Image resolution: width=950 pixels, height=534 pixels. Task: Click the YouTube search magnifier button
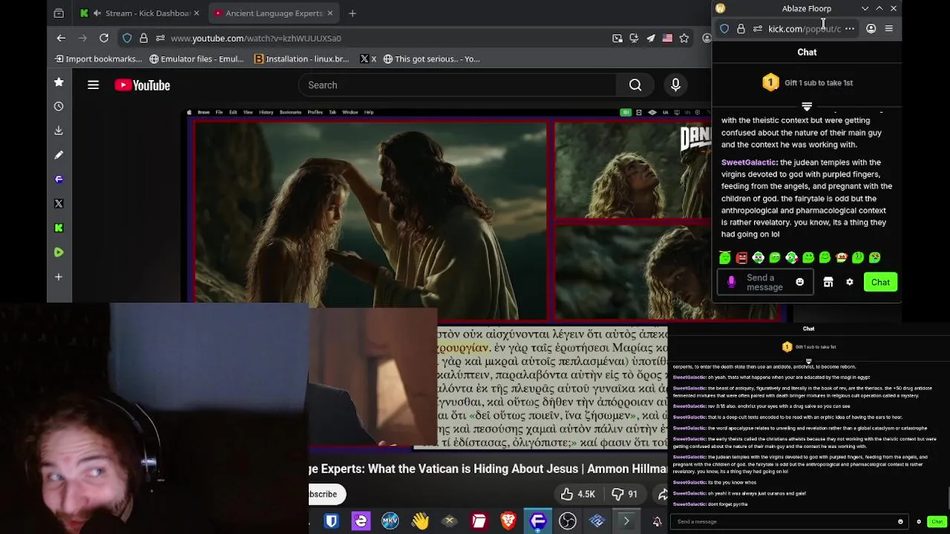point(635,85)
